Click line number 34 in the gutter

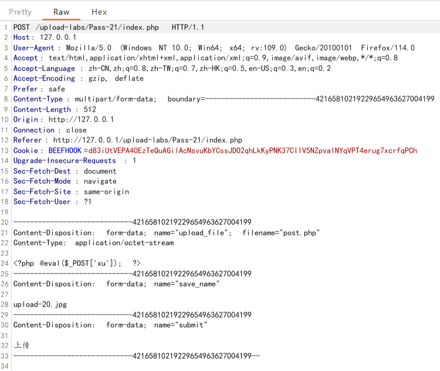(x=5, y=366)
